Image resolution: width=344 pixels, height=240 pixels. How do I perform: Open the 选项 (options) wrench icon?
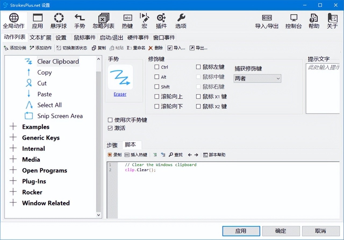[181, 21]
